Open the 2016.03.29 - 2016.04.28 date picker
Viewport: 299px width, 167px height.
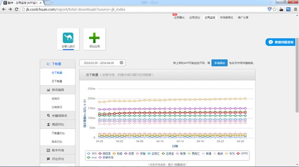tap(103, 63)
